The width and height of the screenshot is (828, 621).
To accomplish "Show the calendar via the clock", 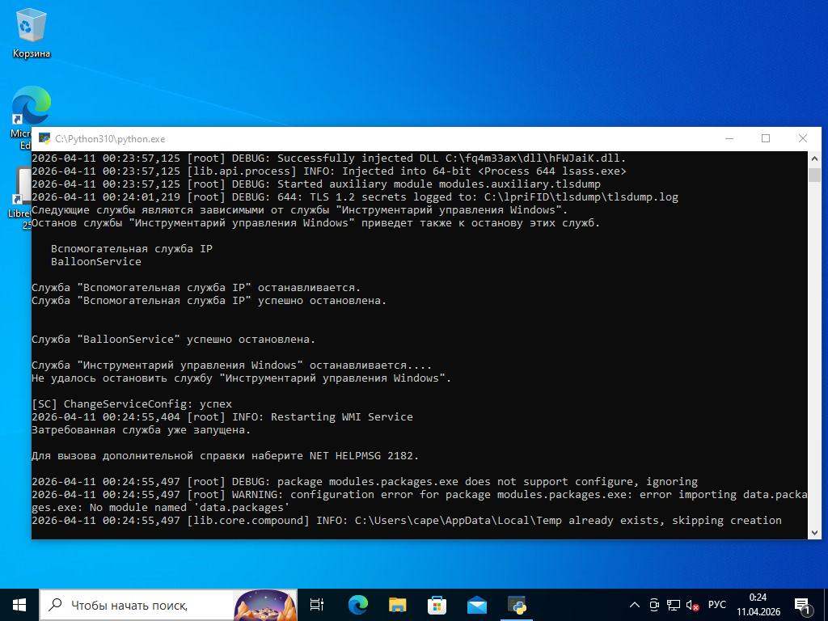I will [758, 605].
